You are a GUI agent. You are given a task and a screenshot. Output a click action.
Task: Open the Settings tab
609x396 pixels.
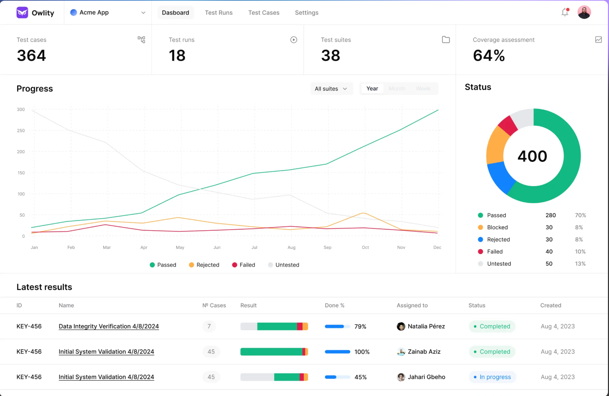[x=307, y=13]
